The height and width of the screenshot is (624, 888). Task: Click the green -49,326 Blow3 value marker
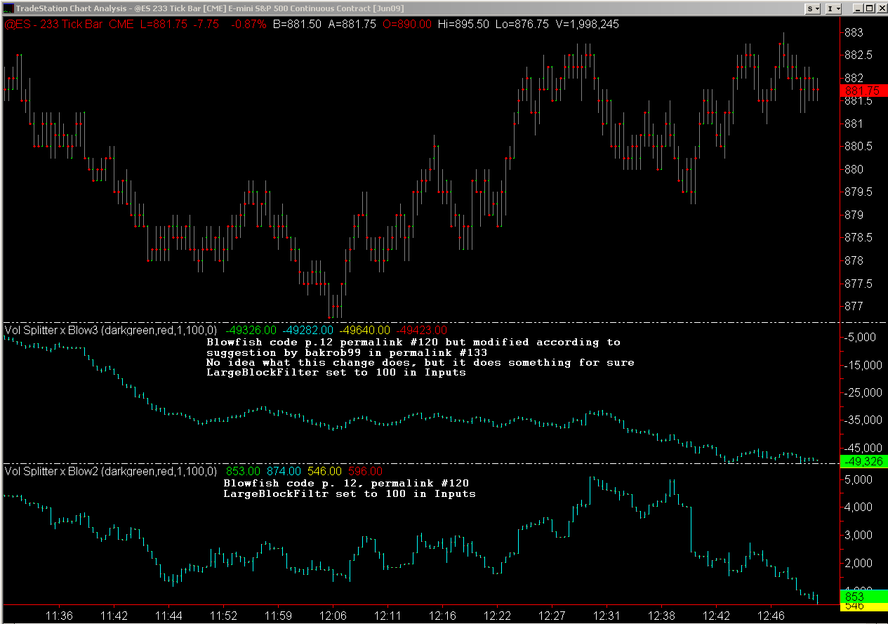(863, 462)
